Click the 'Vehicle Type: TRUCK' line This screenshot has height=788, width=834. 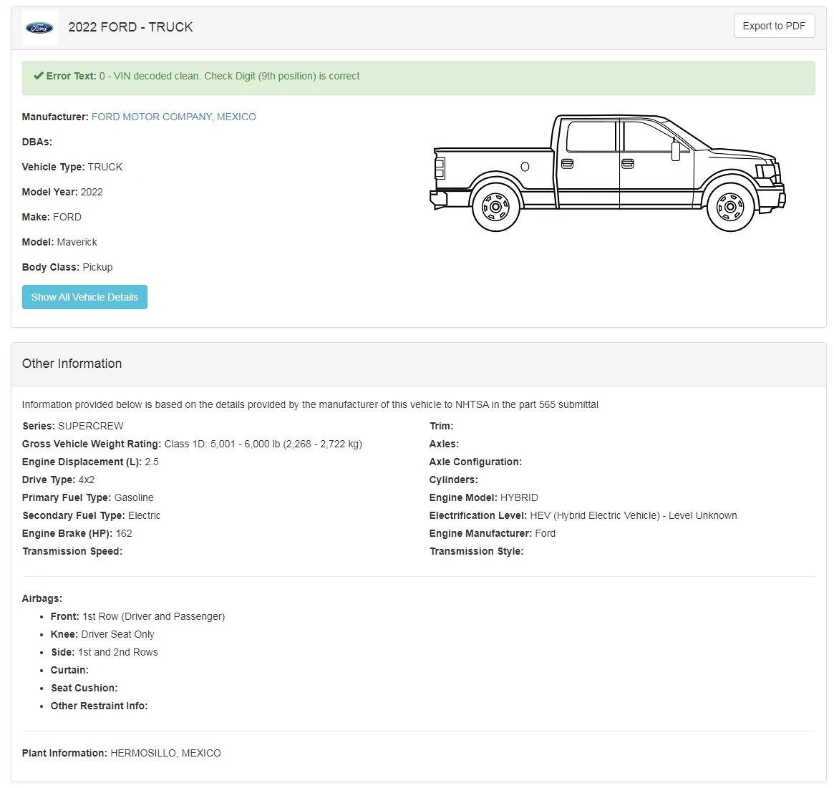(72, 167)
